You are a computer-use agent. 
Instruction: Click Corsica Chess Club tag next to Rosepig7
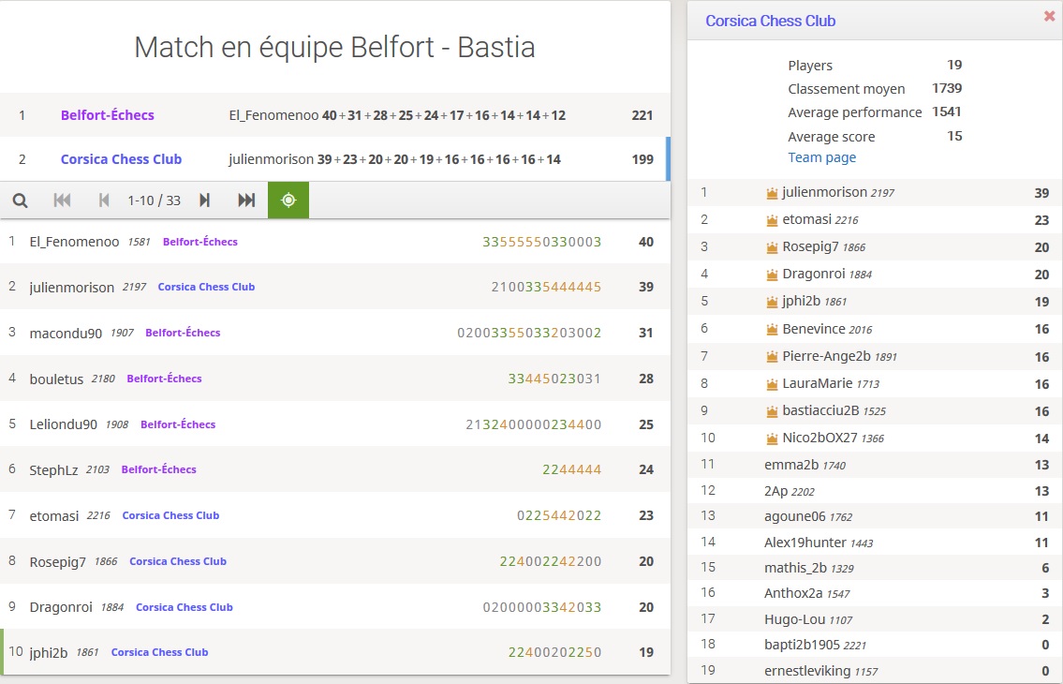[178, 561]
